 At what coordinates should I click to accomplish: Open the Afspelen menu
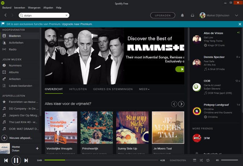48,8
